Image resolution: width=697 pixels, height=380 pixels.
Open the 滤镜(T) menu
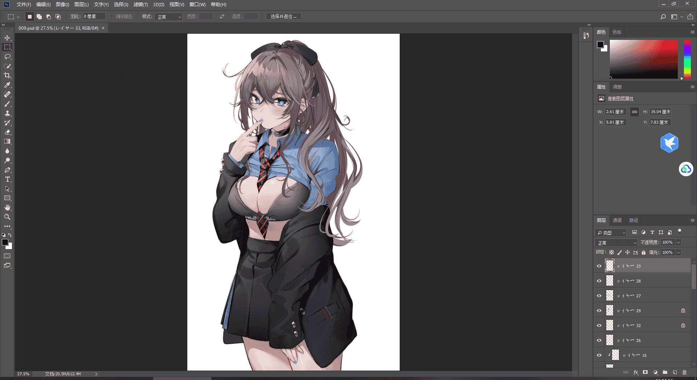pyautogui.click(x=140, y=5)
